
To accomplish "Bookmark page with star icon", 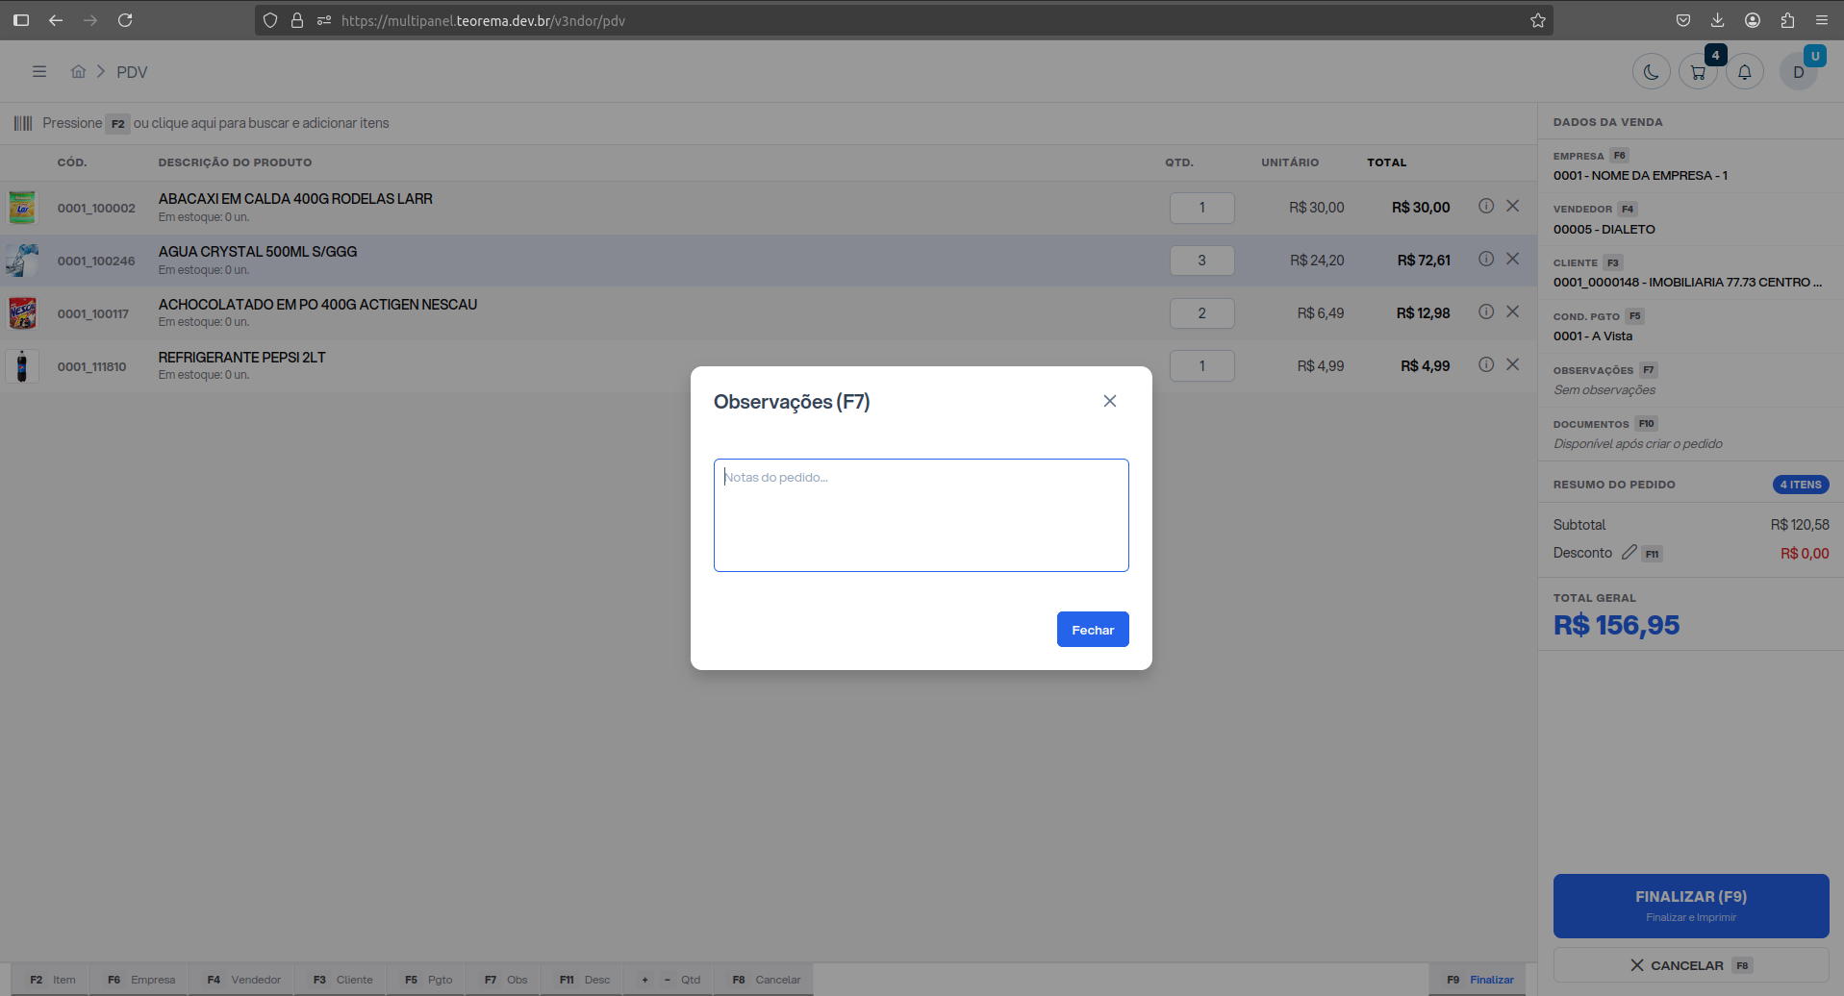I will tap(1538, 20).
